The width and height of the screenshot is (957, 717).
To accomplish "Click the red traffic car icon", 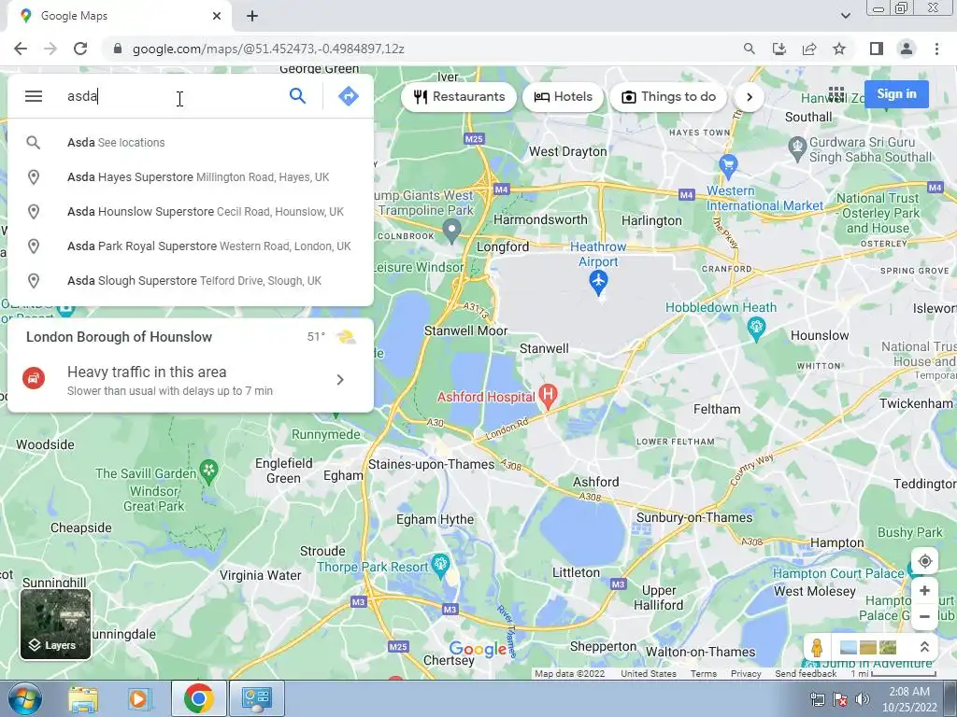I will point(34,379).
